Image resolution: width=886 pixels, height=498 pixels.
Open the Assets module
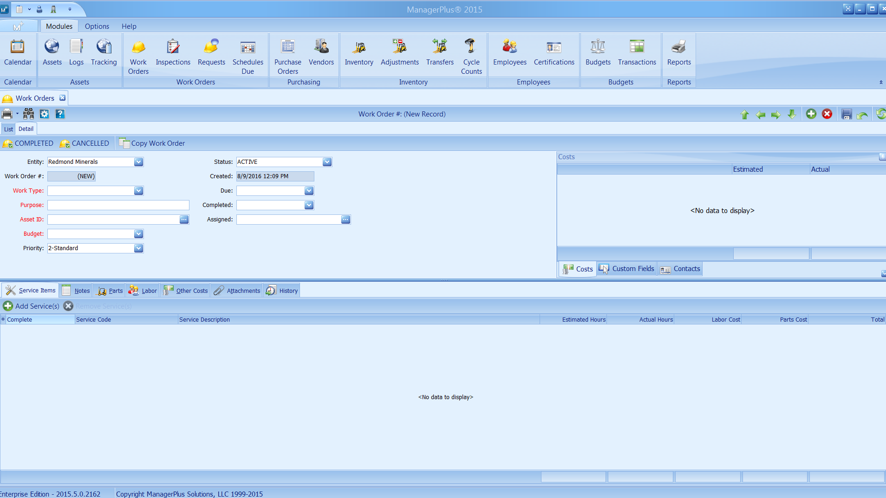pos(52,52)
